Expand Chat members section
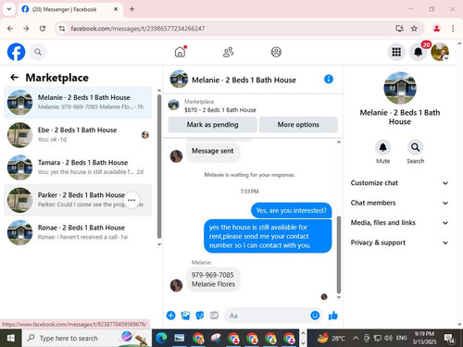The height and width of the screenshot is (347, 463). click(x=399, y=203)
